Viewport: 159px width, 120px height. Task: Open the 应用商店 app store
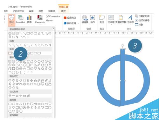(70, 18)
